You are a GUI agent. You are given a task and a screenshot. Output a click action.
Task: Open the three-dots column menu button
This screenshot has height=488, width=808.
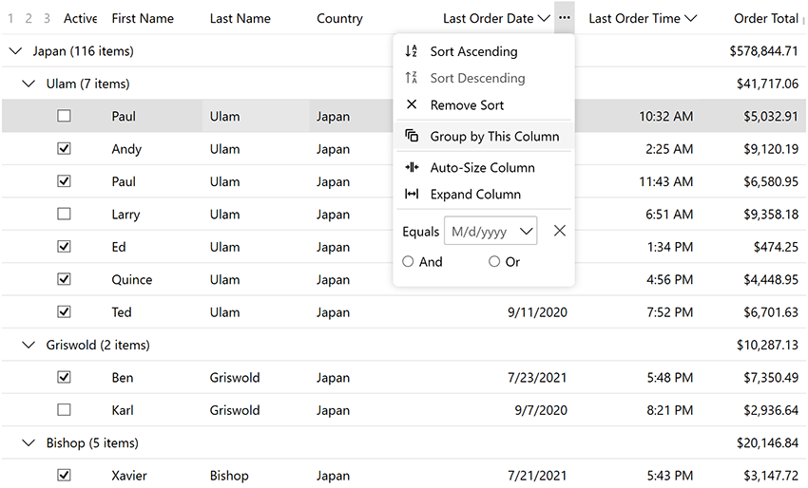[565, 18]
